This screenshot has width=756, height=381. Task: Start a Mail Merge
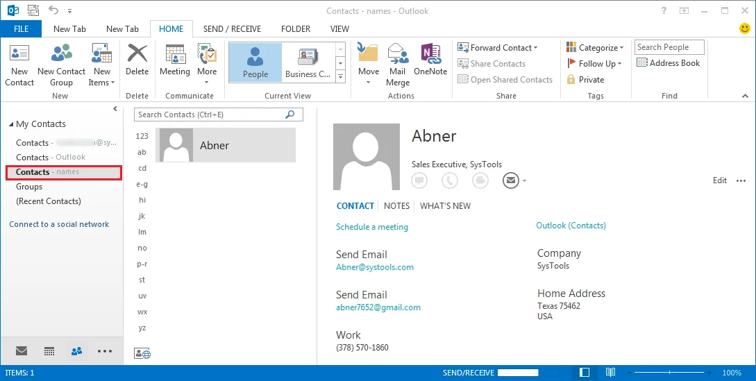pos(397,65)
